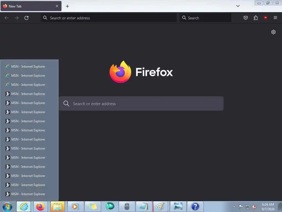
Task: Open the Personalize New Tab gear icon
Action: tap(273, 32)
